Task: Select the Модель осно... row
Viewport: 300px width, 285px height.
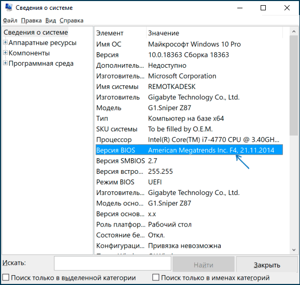Action: [x=189, y=203]
